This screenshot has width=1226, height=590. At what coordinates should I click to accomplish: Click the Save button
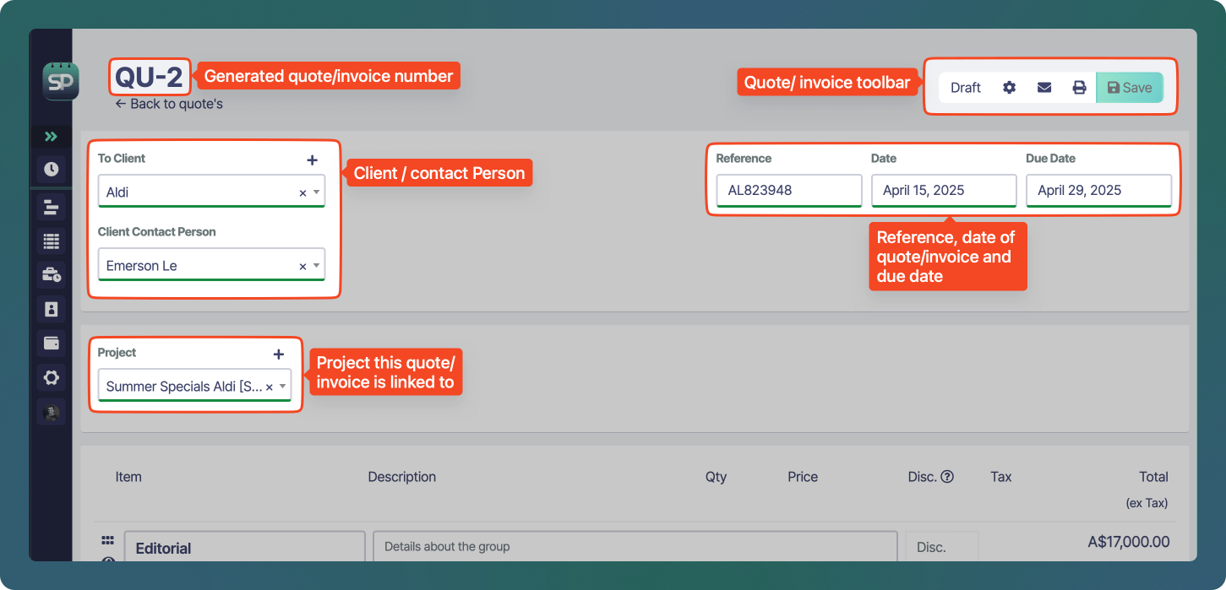(x=1130, y=88)
